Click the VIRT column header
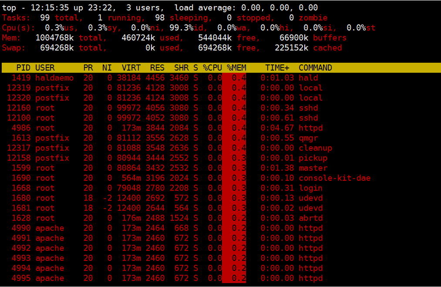The width and height of the screenshot is (441, 287). (131, 68)
